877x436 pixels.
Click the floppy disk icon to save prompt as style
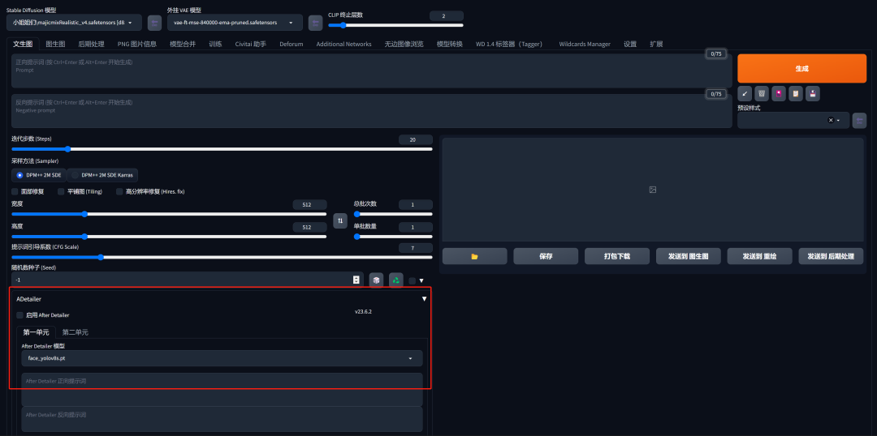[813, 93]
